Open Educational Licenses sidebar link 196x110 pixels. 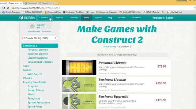tap(40, 62)
